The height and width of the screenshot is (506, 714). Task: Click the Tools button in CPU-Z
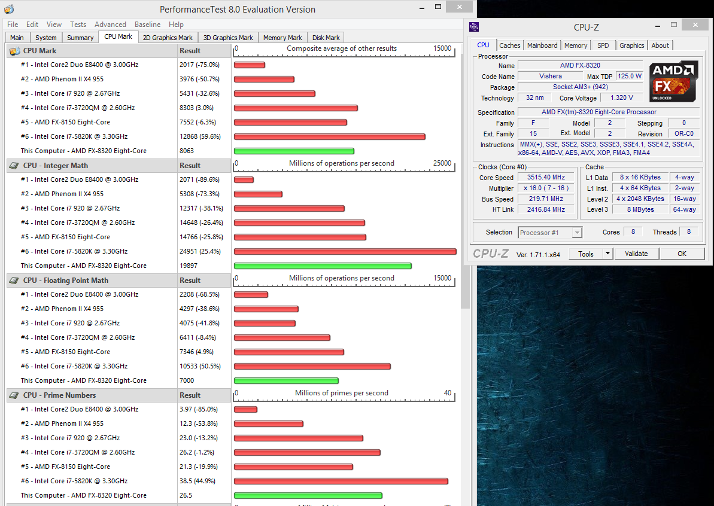coord(585,254)
